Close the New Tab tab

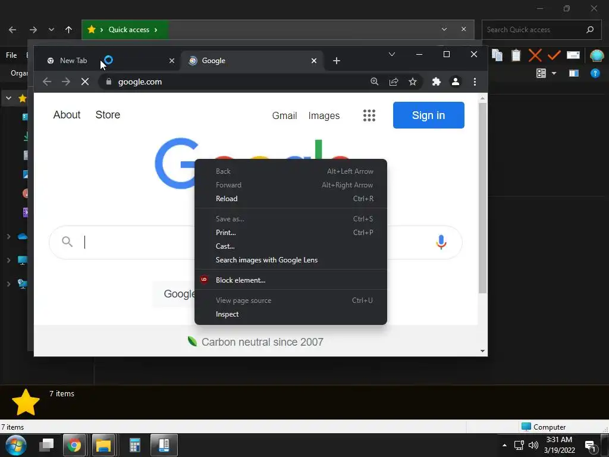pyautogui.click(x=172, y=61)
